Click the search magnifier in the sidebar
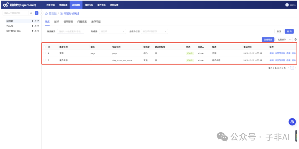This screenshot has height=149, width=299. (31, 13)
